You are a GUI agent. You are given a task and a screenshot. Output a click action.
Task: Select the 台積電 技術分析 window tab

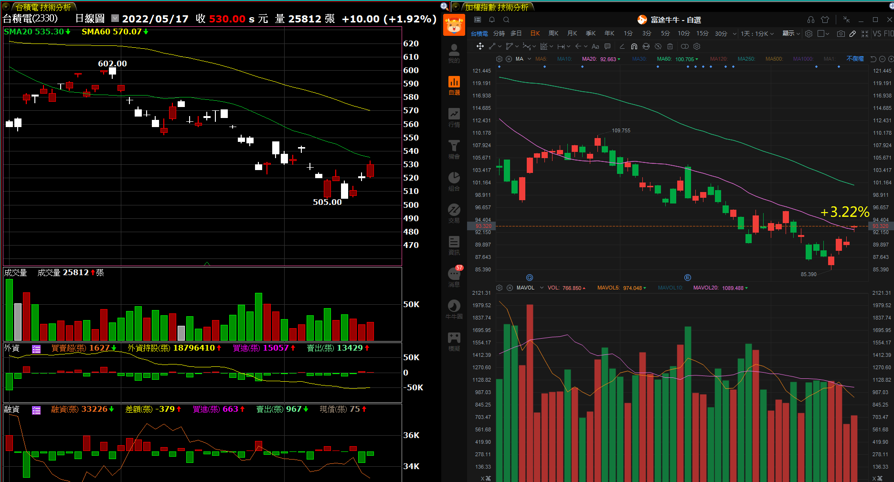click(43, 7)
